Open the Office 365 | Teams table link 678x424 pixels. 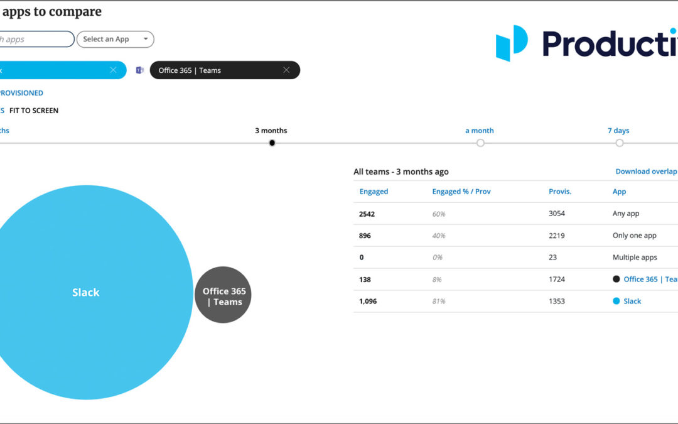pyautogui.click(x=651, y=279)
